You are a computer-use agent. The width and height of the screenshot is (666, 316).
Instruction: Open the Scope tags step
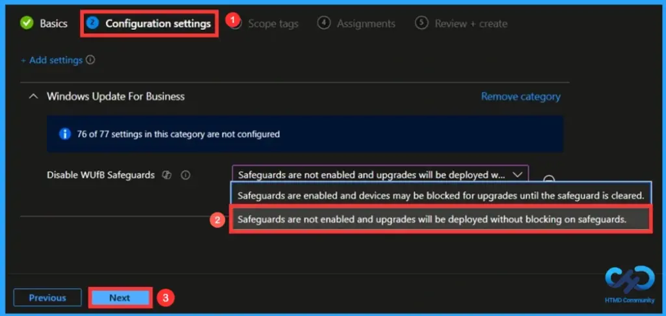273,24
